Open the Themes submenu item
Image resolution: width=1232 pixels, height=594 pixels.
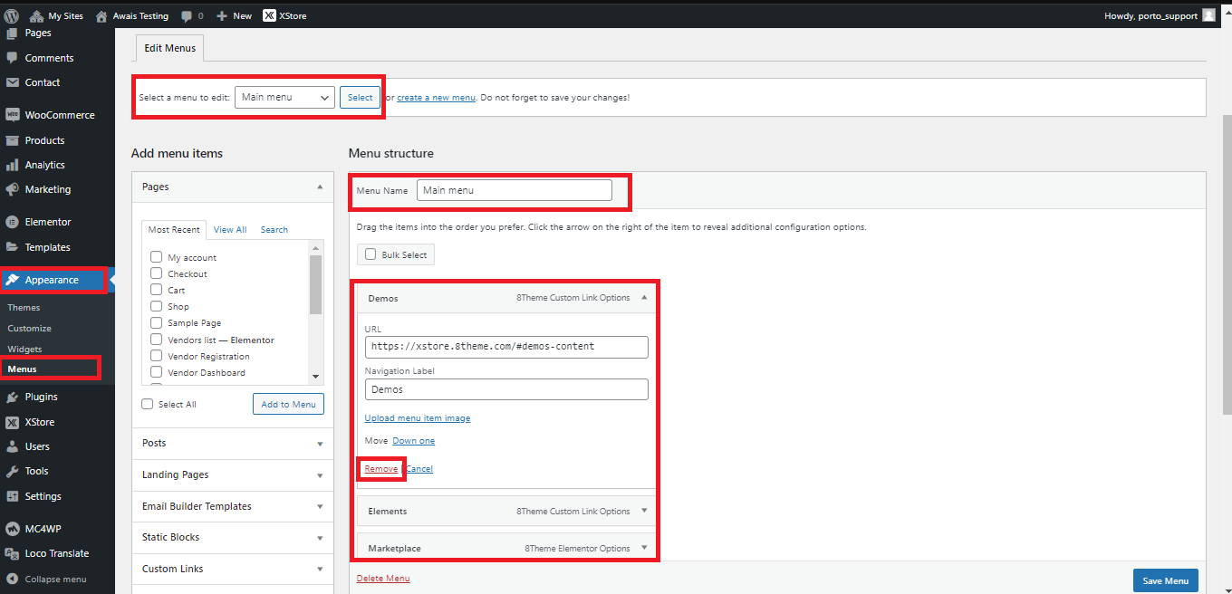pyautogui.click(x=24, y=308)
